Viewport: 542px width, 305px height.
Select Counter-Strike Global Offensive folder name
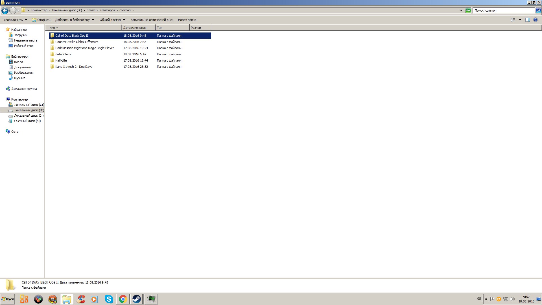point(77,42)
